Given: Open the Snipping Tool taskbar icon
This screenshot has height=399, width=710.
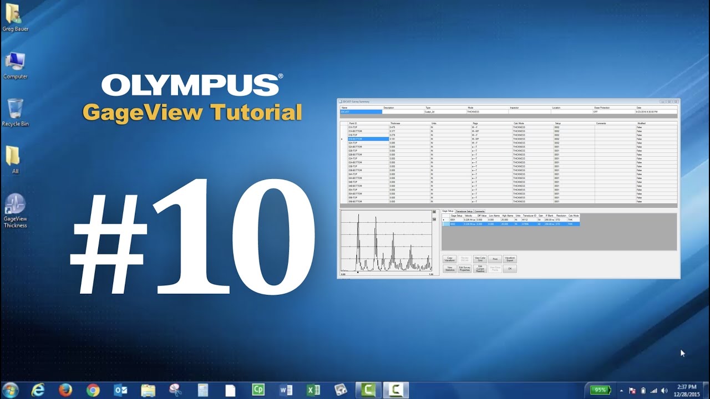Looking at the screenshot, I should (x=175, y=390).
